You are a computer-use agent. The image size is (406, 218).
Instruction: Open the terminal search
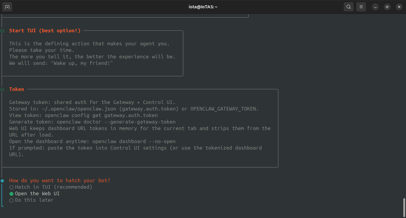[x=348, y=7]
